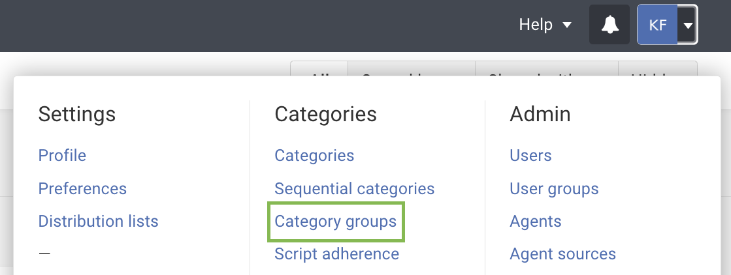The width and height of the screenshot is (731, 275).
Task: Open the Users admin page
Action: [530, 155]
